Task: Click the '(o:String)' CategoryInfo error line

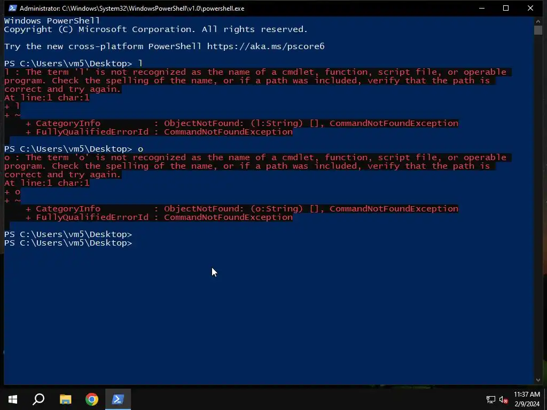Action: point(242,209)
